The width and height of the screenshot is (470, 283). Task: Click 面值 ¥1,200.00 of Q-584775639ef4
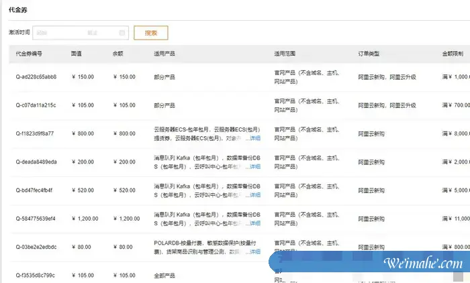[x=85, y=219]
